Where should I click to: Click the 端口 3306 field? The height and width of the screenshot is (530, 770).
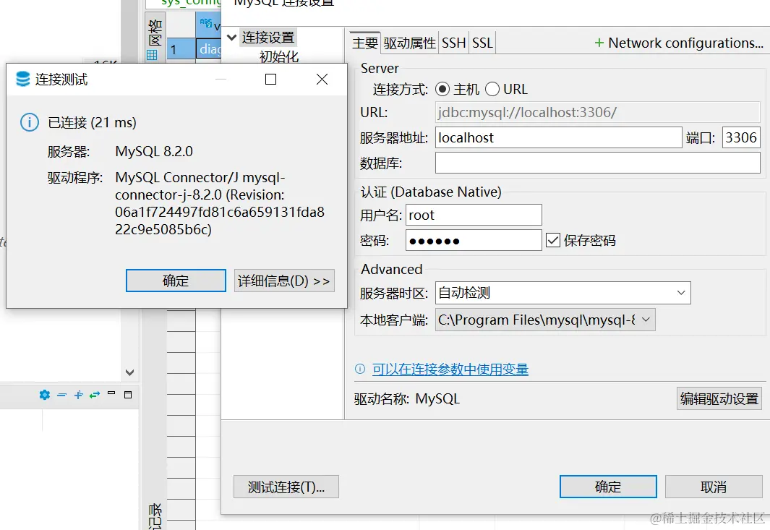pos(741,137)
